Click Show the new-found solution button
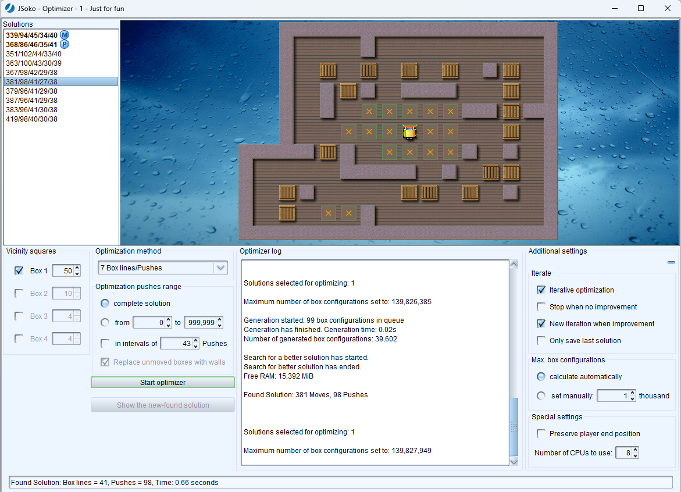 (x=163, y=405)
